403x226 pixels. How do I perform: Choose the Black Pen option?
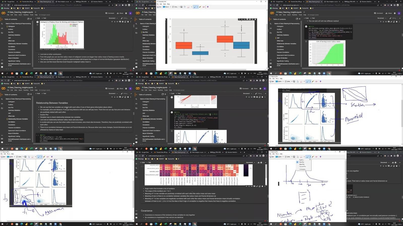click(302, 164)
